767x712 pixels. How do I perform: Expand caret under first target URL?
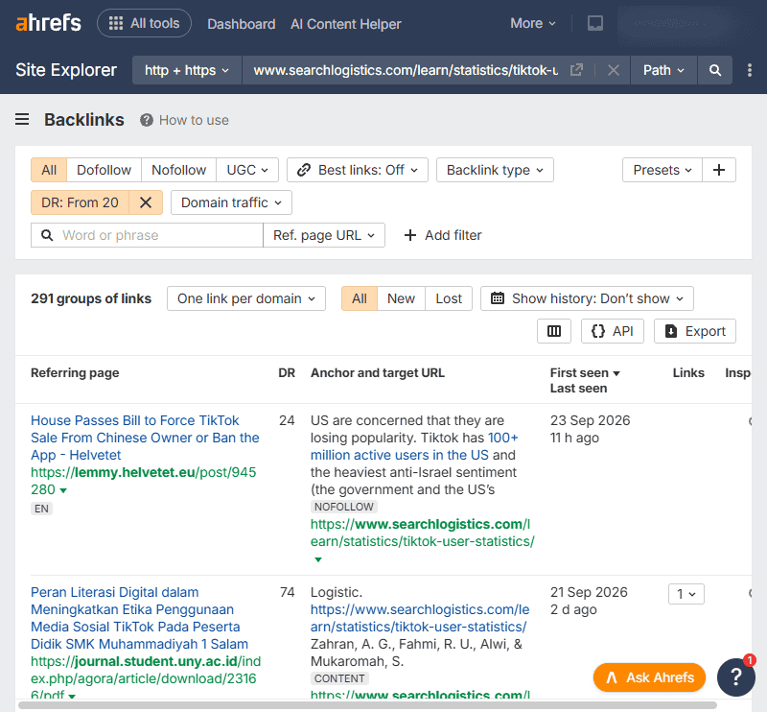(318, 559)
